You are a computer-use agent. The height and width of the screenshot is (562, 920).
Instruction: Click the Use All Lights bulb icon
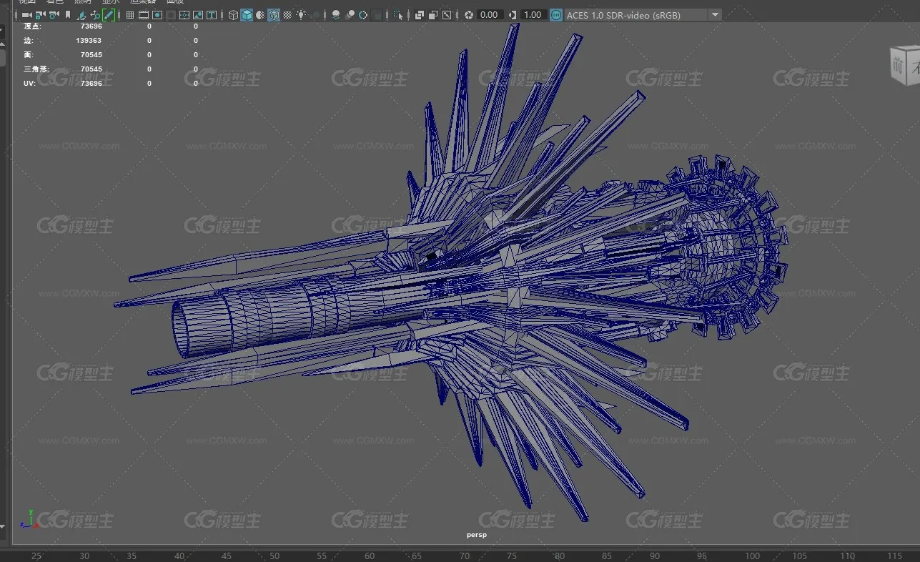(301, 14)
